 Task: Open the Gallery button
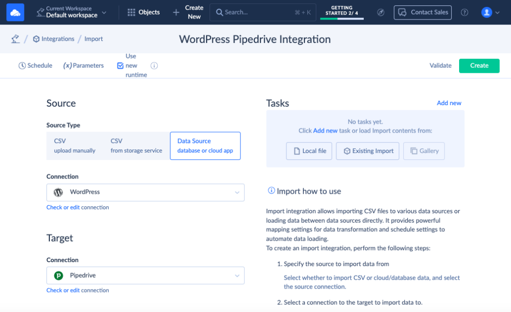pyautogui.click(x=424, y=151)
